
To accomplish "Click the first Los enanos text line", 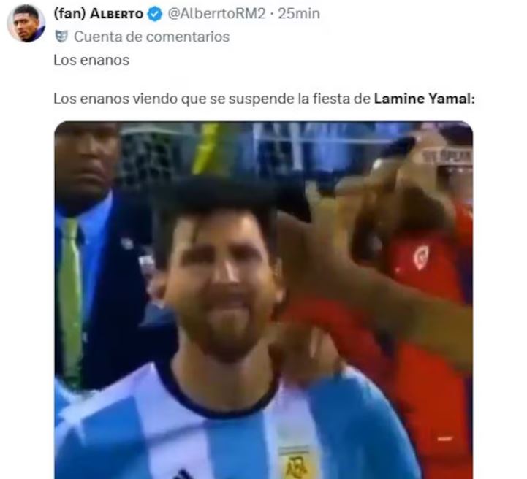I will tap(91, 61).
